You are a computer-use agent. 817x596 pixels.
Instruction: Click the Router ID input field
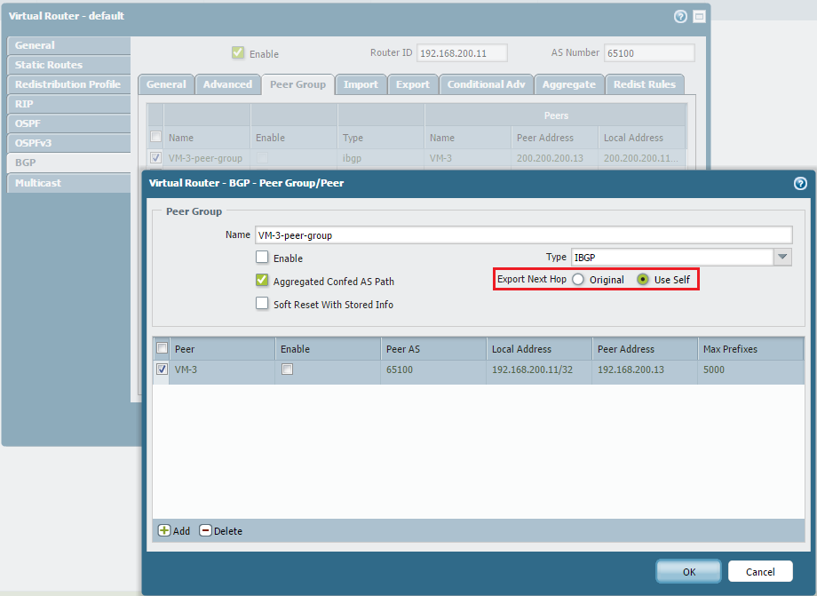coord(462,53)
